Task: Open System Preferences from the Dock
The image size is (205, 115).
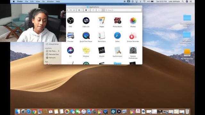Action: pos(94,111)
